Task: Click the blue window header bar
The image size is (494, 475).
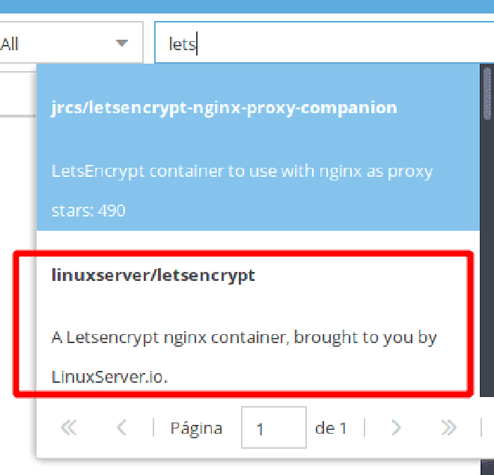Action: point(247,6)
